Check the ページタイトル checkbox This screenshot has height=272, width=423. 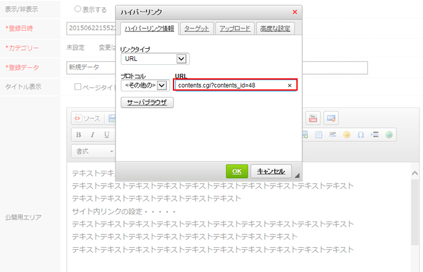[x=78, y=87]
